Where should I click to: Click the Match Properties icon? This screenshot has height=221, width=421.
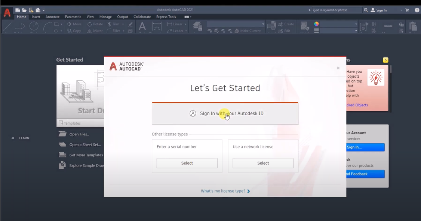point(305,26)
